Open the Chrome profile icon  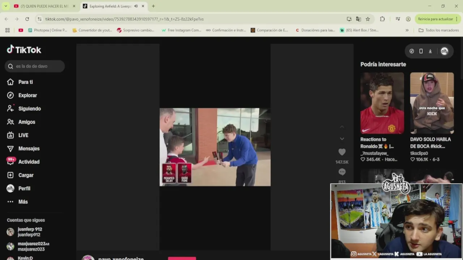(408, 19)
